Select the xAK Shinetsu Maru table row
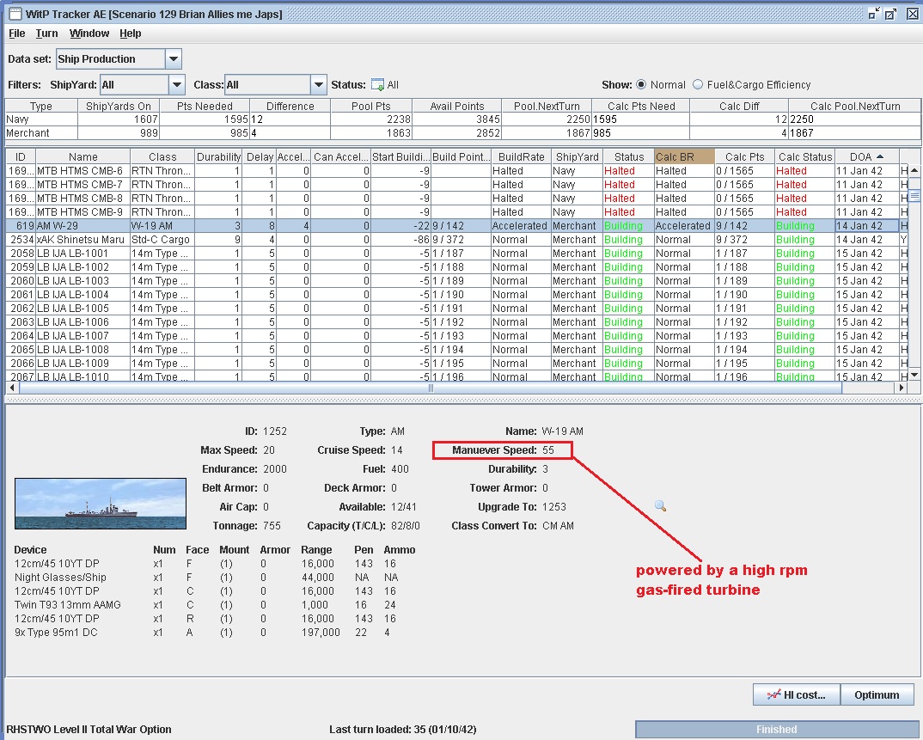Image resolution: width=923 pixels, height=740 pixels. pyautogui.click(x=83, y=240)
